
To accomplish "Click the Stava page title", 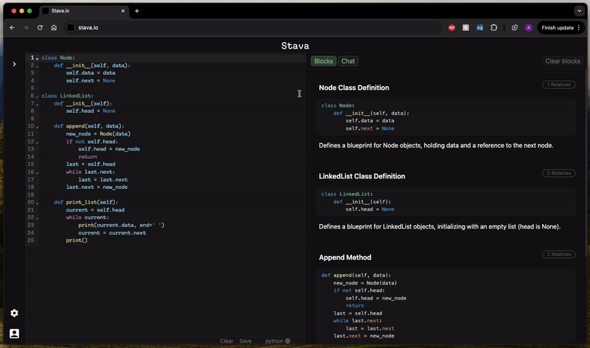I will pyautogui.click(x=295, y=46).
